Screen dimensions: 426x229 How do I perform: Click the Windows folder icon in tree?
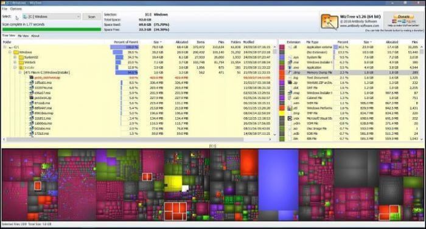coord(16,52)
